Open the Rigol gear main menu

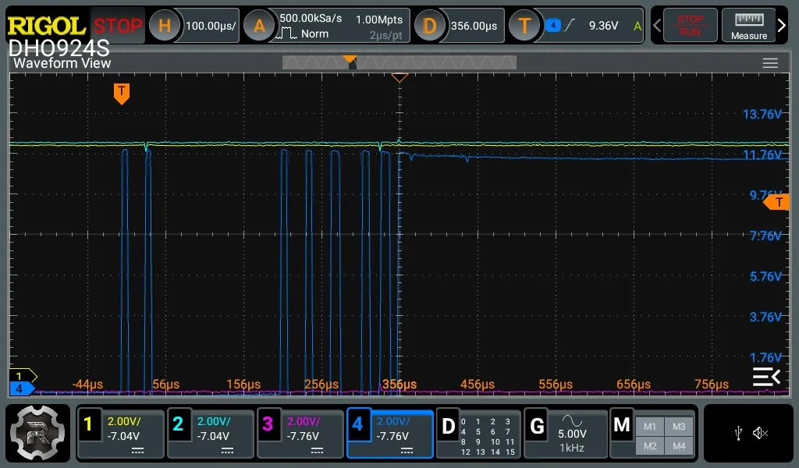point(37,433)
